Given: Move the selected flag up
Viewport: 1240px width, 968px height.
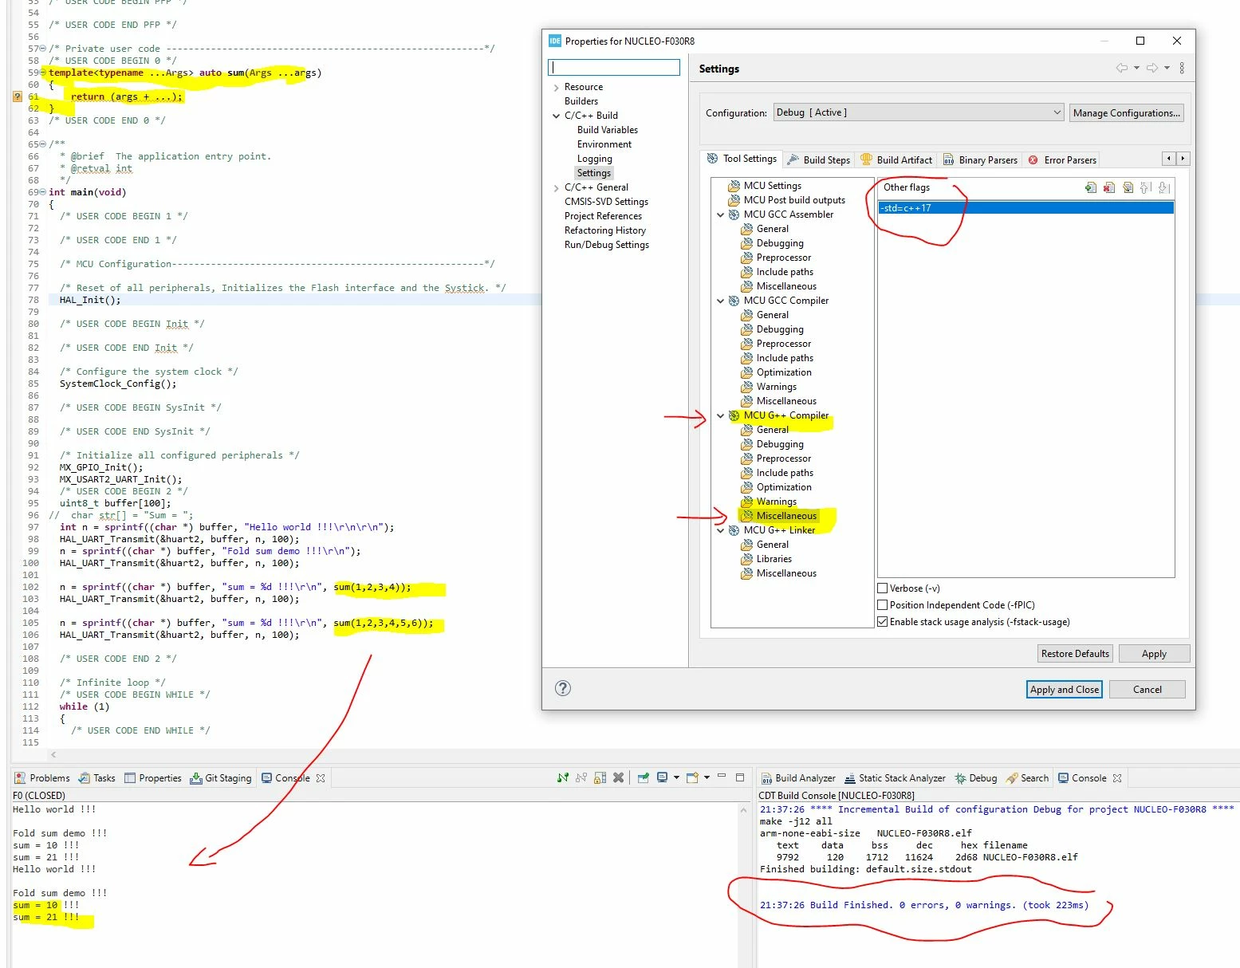Looking at the screenshot, I should (1146, 187).
